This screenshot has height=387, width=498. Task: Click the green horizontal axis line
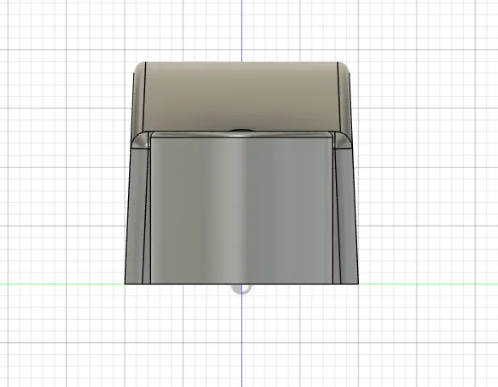tap(428, 284)
